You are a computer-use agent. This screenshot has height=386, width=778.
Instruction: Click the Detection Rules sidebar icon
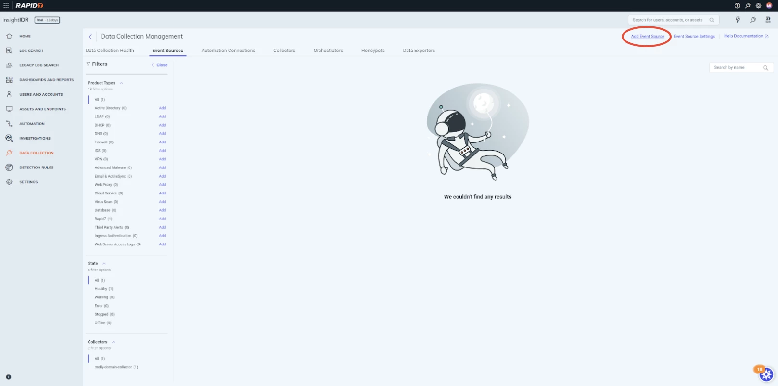[x=9, y=167]
